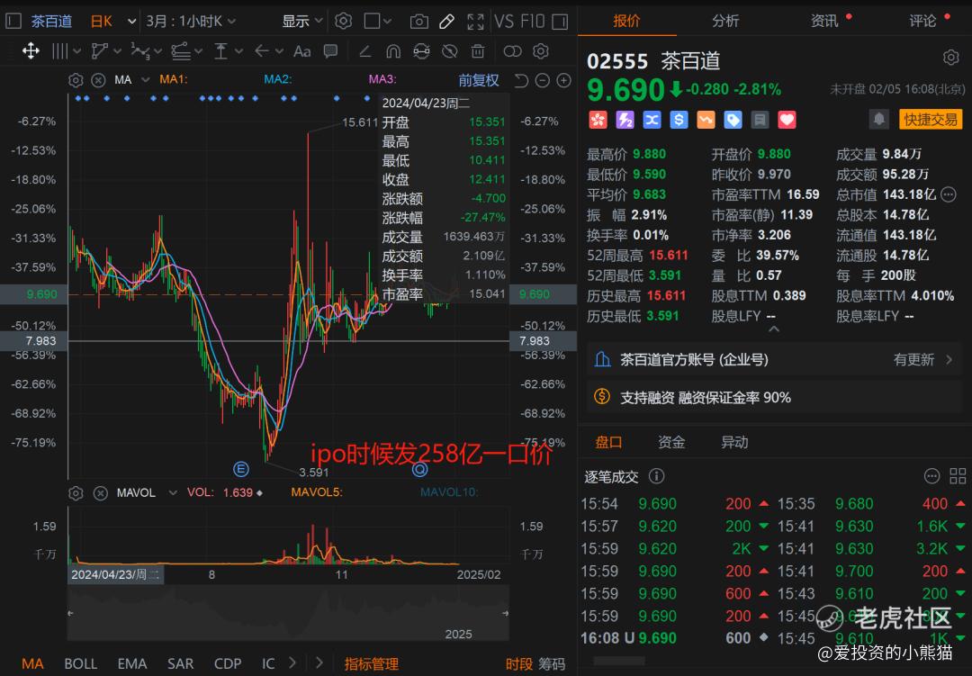Select the eraser drawing tool
This screenshot has width=972, height=676.
[x=364, y=50]
